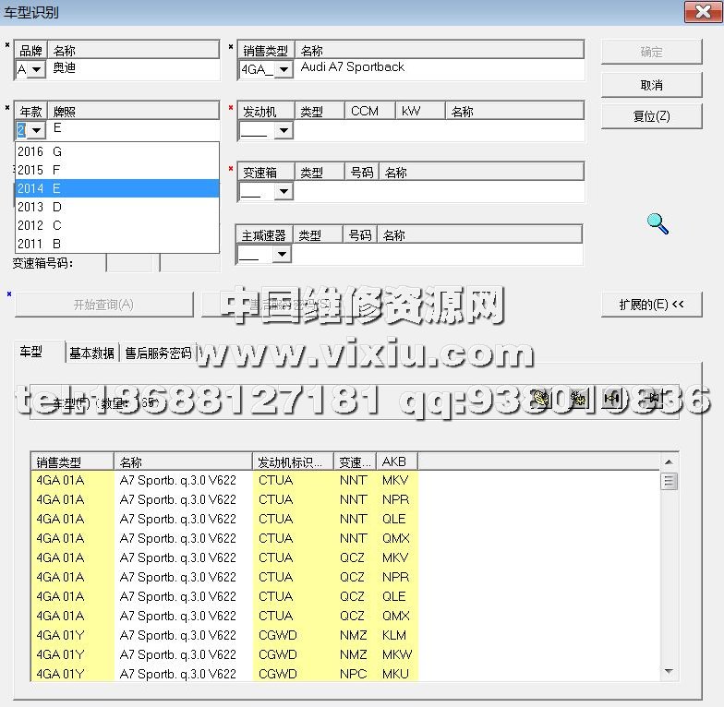Open the 品牌 brand dropdown

[x=37, y=69]
